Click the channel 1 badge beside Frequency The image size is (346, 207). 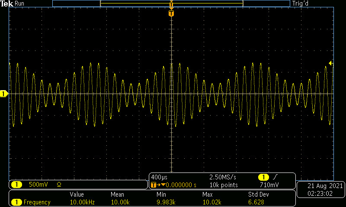[16, 202]
